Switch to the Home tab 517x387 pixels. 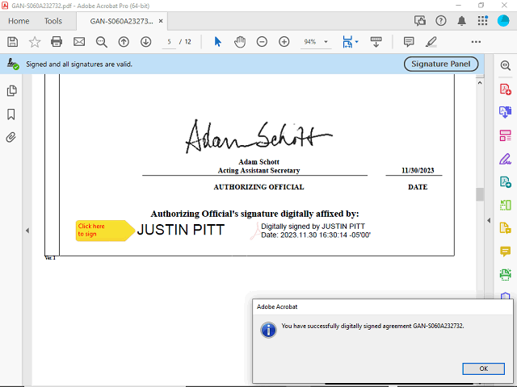click(x=19, y=21)
